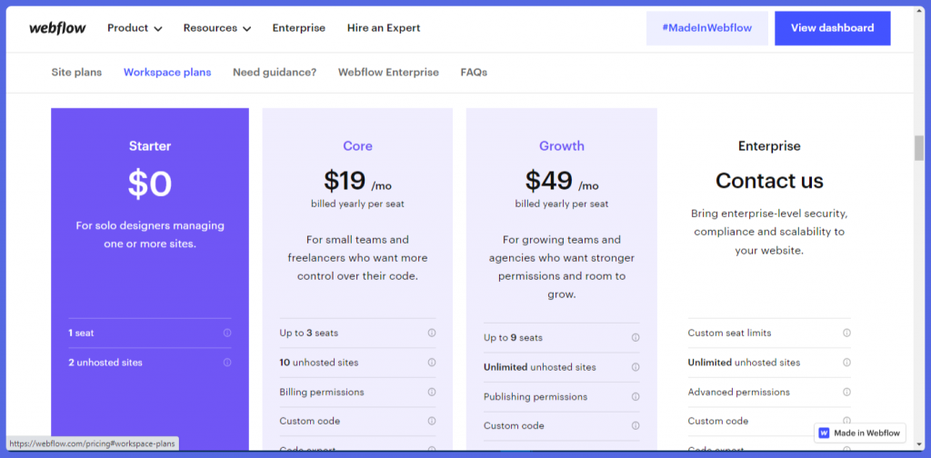Click the #MadeInWebflow button
Viewport: 931px width, 458px height.
pos(707,28)
